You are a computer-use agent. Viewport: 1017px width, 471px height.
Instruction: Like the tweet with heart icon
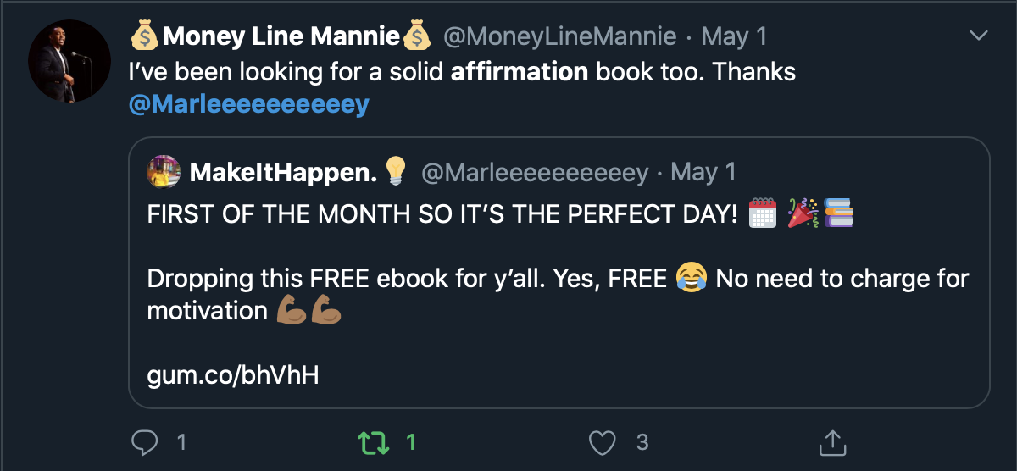pos(602,441)
